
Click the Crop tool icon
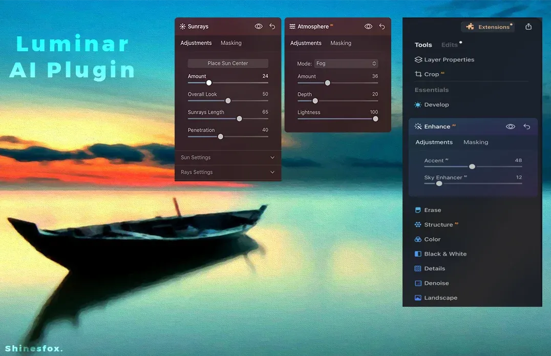pyautogui.click(x=418, y=74)
